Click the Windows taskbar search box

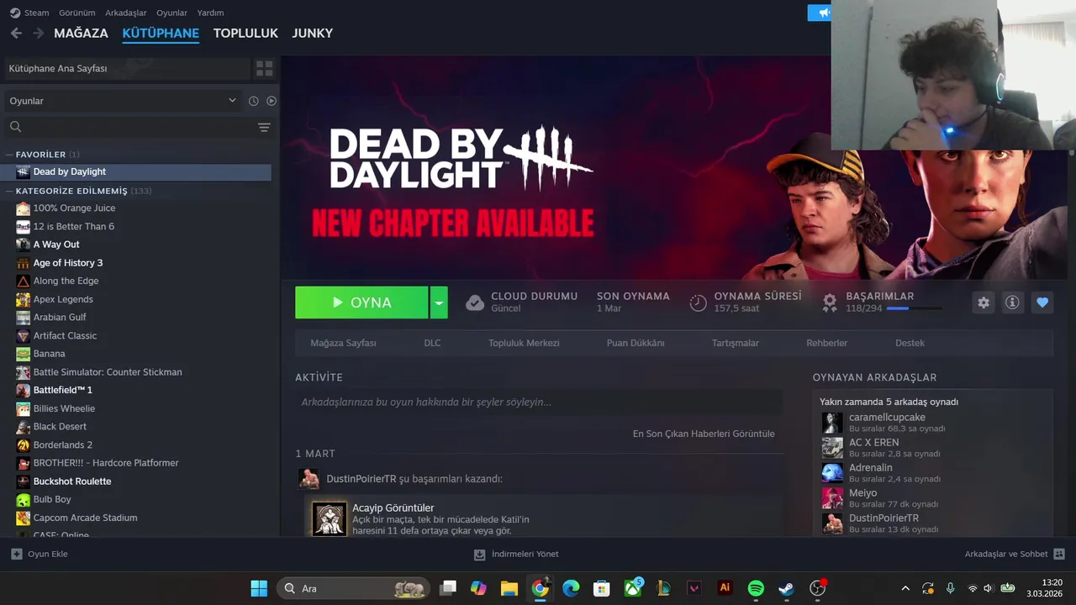(353, 588)
